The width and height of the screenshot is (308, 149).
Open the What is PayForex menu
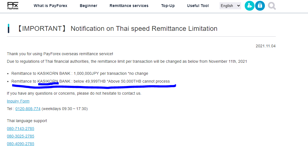tap(50, 6)
